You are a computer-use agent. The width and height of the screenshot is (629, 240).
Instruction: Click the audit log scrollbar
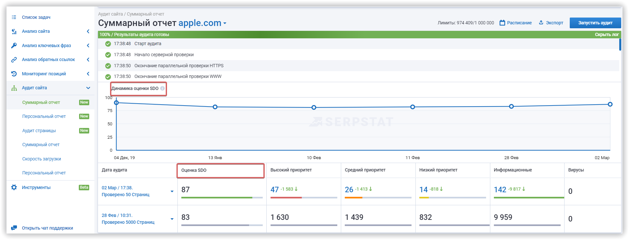coord(620,44)
